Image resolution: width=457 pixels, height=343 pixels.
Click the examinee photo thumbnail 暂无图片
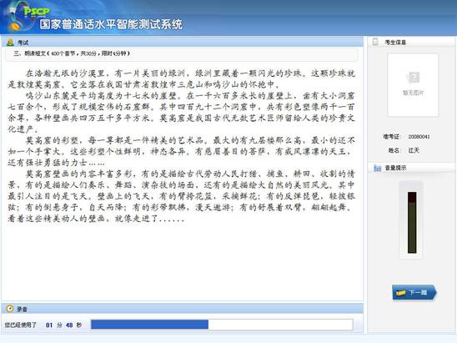[x=413, y=85]
